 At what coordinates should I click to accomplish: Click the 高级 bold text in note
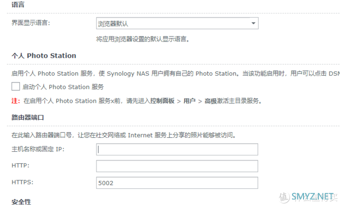208,101
